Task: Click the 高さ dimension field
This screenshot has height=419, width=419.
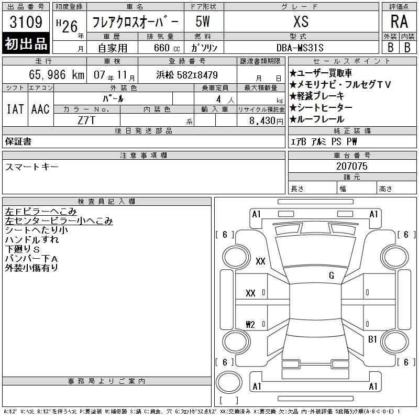Action: point(397,189)
